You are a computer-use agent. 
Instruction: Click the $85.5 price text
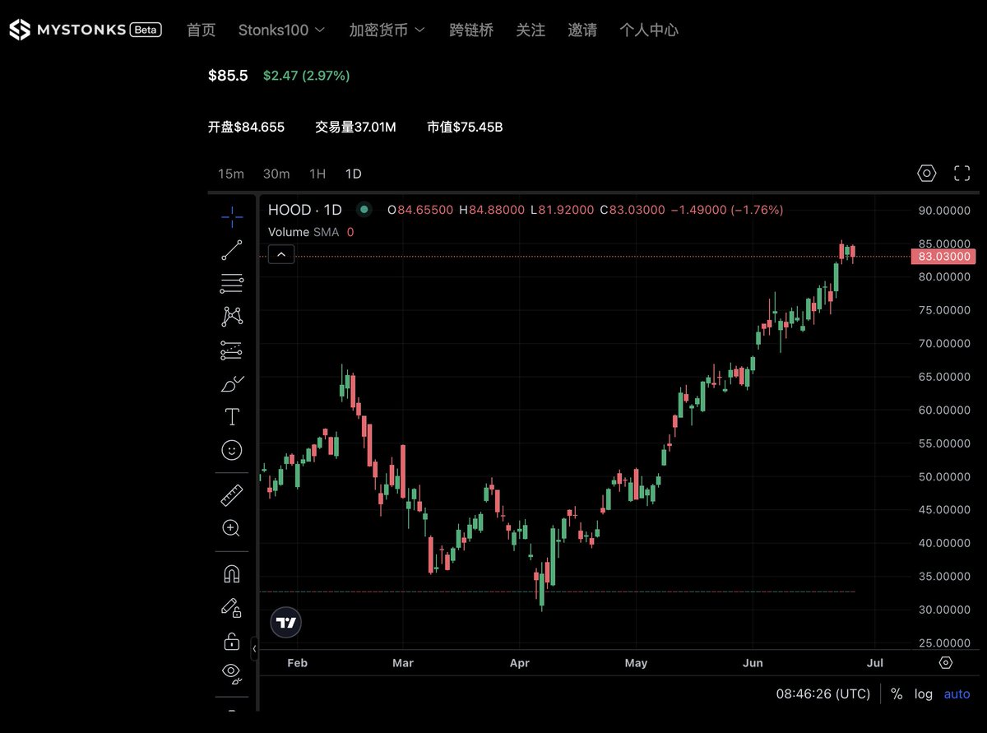tap(228, 76)
